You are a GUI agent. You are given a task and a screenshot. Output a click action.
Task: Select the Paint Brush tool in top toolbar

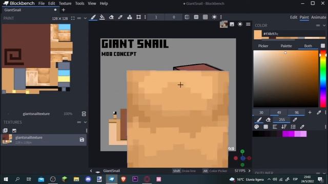point(93,17)
